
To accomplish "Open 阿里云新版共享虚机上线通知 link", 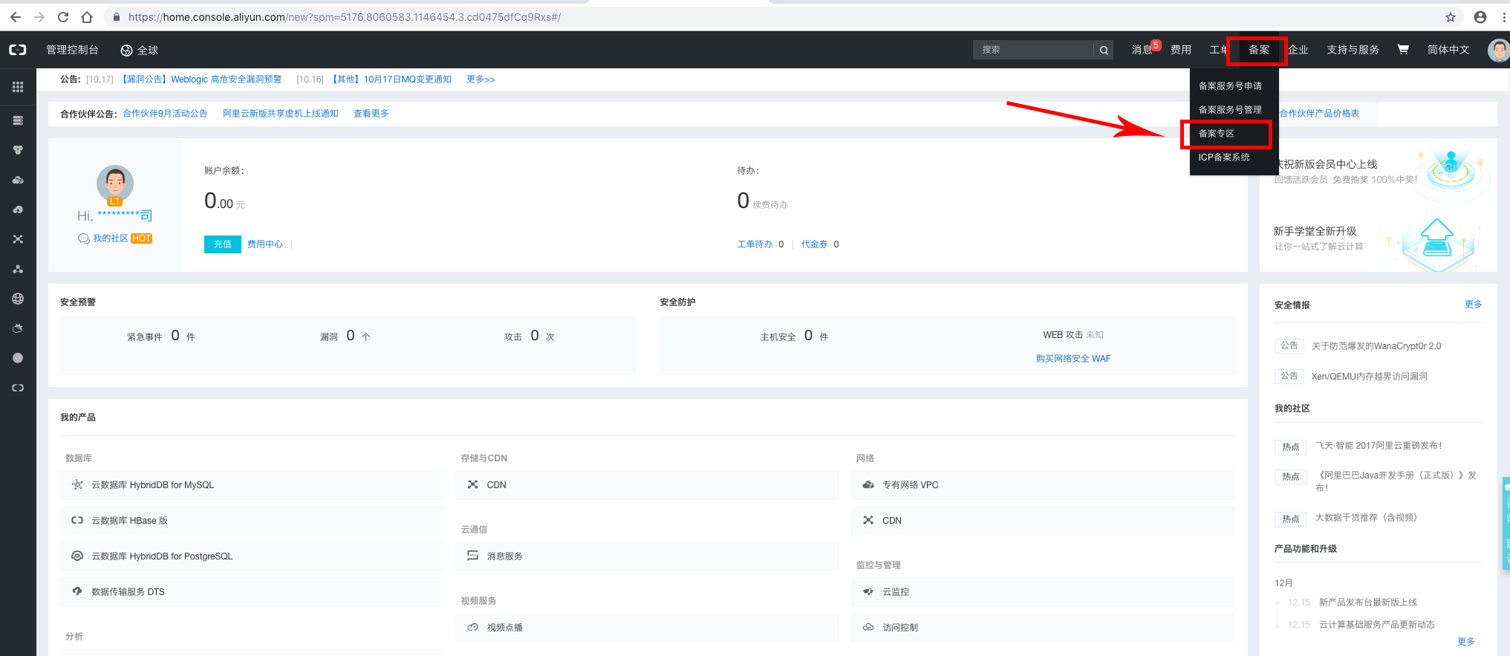I will click(281, 114).
